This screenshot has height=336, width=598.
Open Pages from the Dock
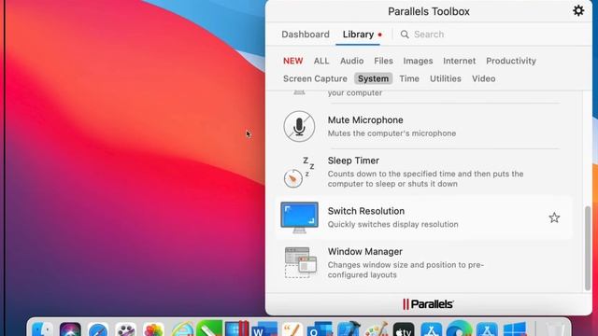pyautogui.click(x=292, y=329)
